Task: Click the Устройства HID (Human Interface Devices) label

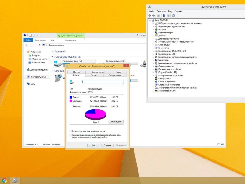Action: pyautogui.click(x=178, y=88)
